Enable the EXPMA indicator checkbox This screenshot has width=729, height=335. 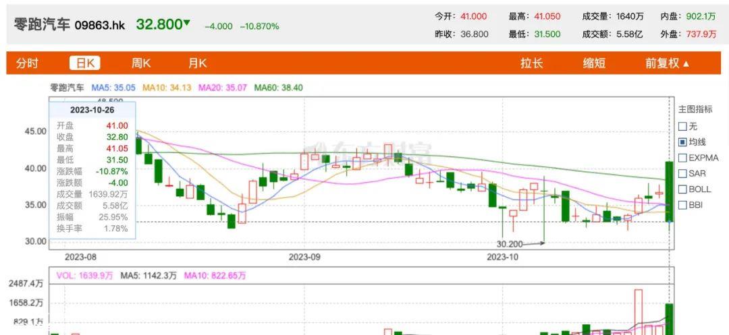(682, 158)
